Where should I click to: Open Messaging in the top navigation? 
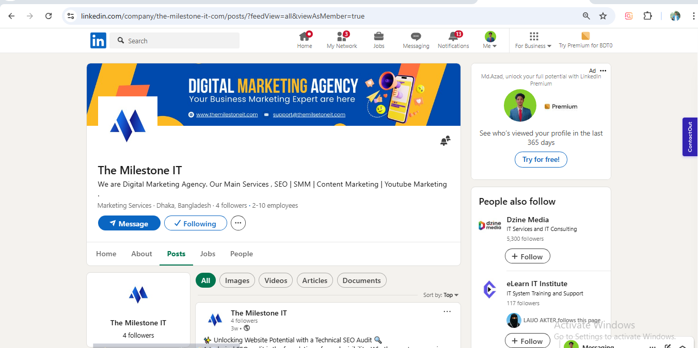tap(416, 40)
